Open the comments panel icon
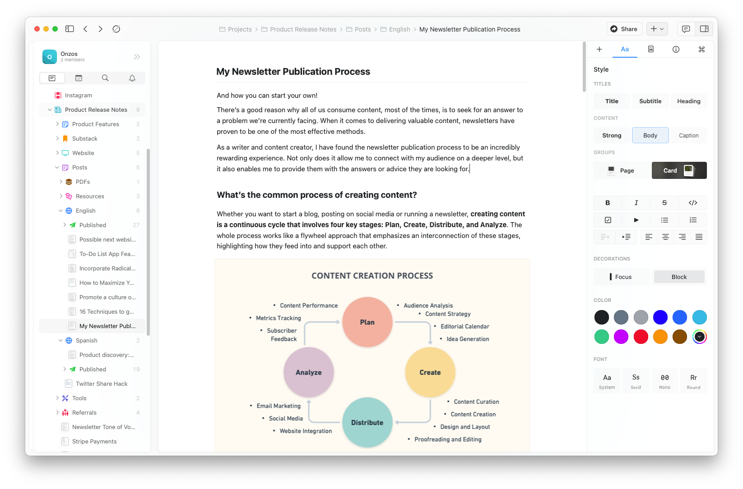 click(686, 29)
